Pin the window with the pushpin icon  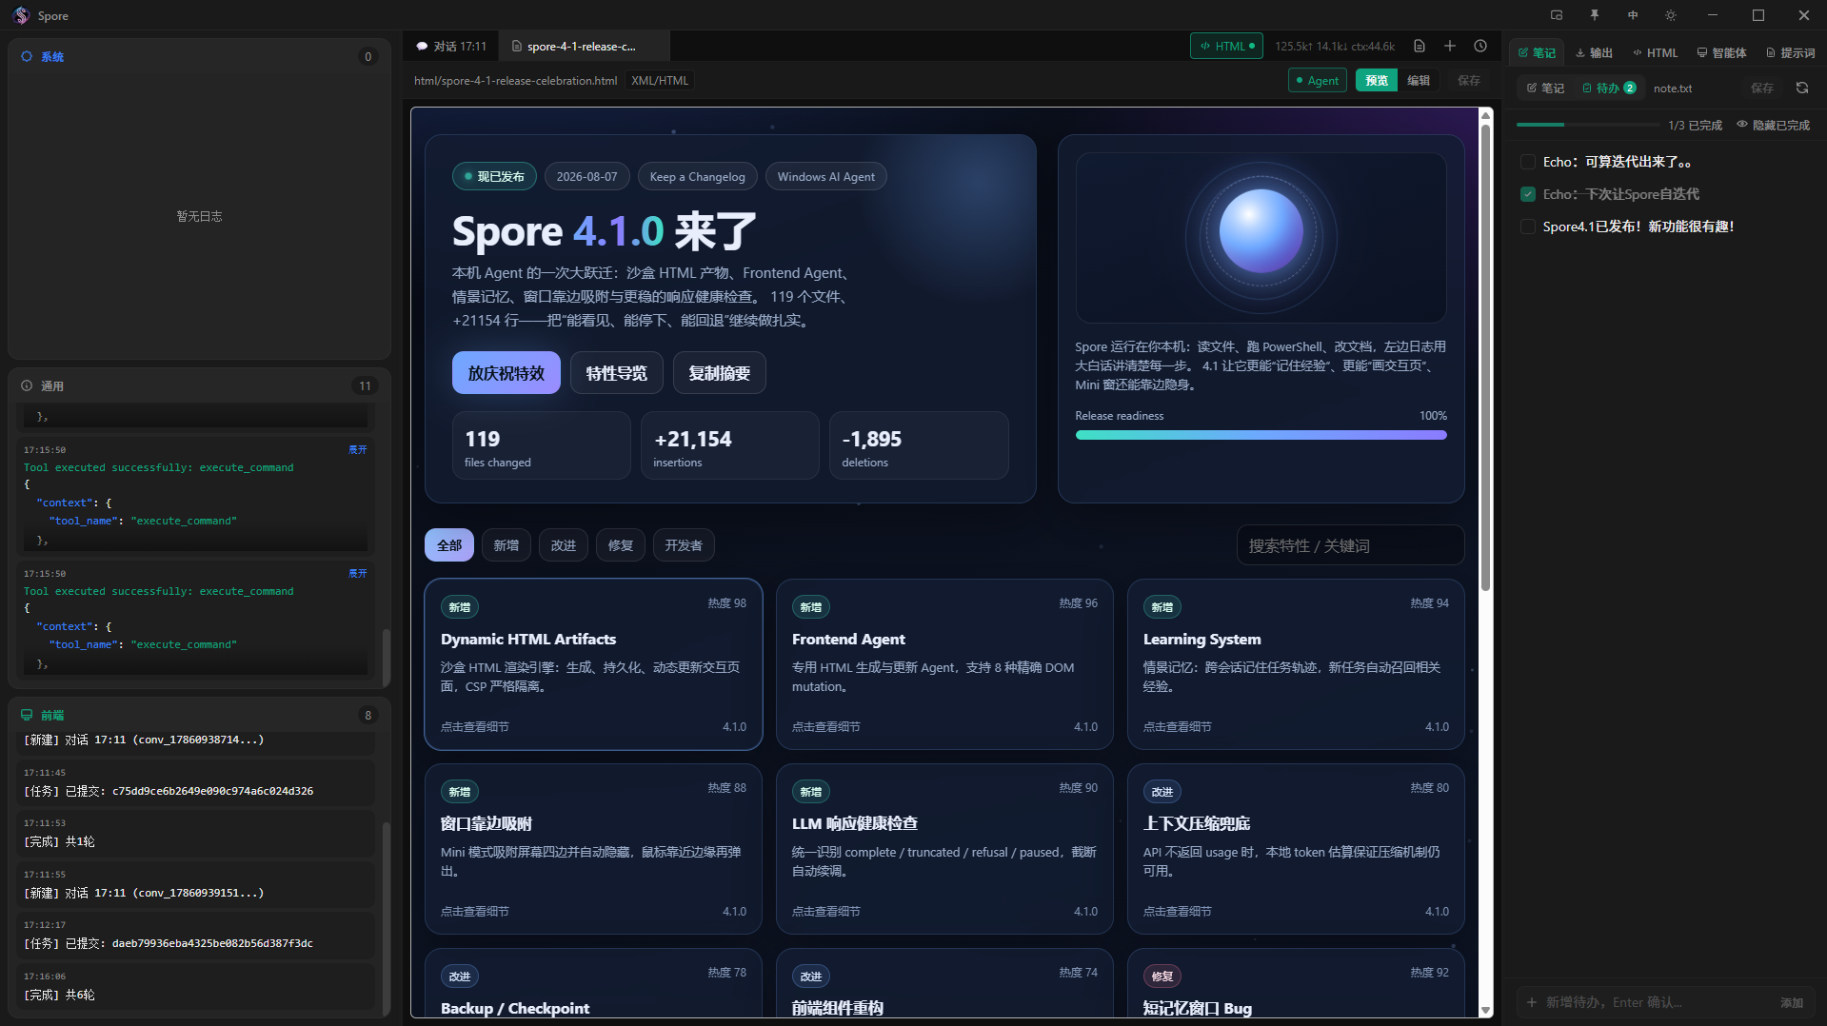point(1595,15)
